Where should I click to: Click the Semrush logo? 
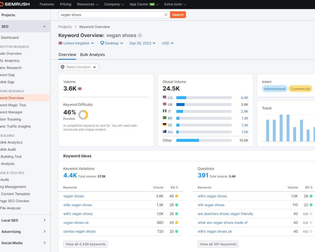click(x=15, y=4)
